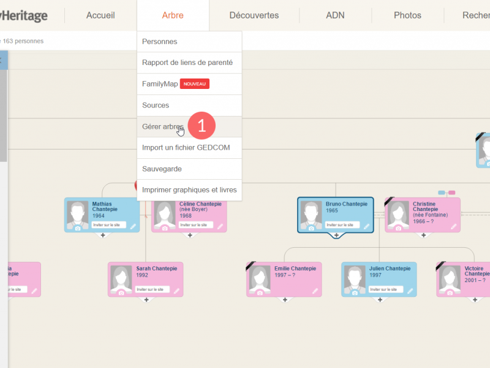The width and height of the screenshot is (490, 368).
Task: Click pencil edit icon on Mathias Chantepie card
Action: coord(133,226)
